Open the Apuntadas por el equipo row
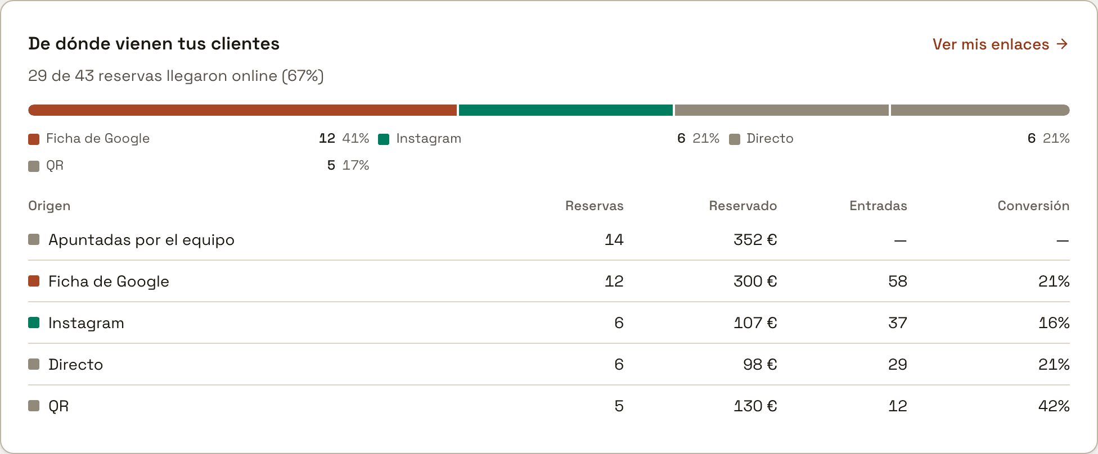Screen dimensions: 1098x454 click(549, 240)
